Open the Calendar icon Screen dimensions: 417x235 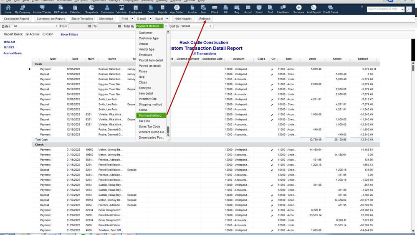(75, 9)
